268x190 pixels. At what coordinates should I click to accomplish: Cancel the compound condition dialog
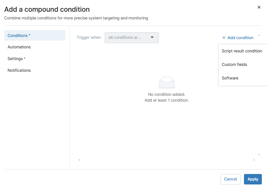point(230,179)
